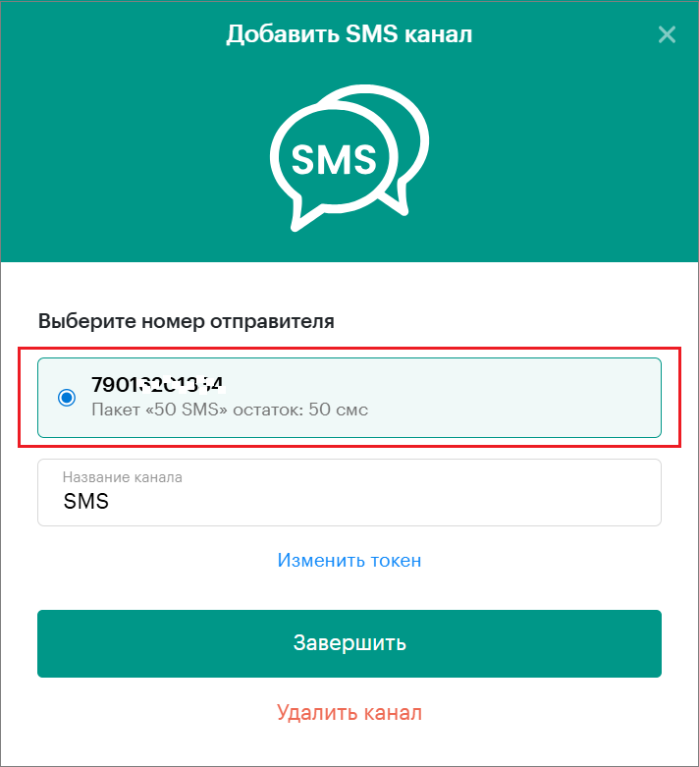Click the SMS value in channel name

coord(86,501)
